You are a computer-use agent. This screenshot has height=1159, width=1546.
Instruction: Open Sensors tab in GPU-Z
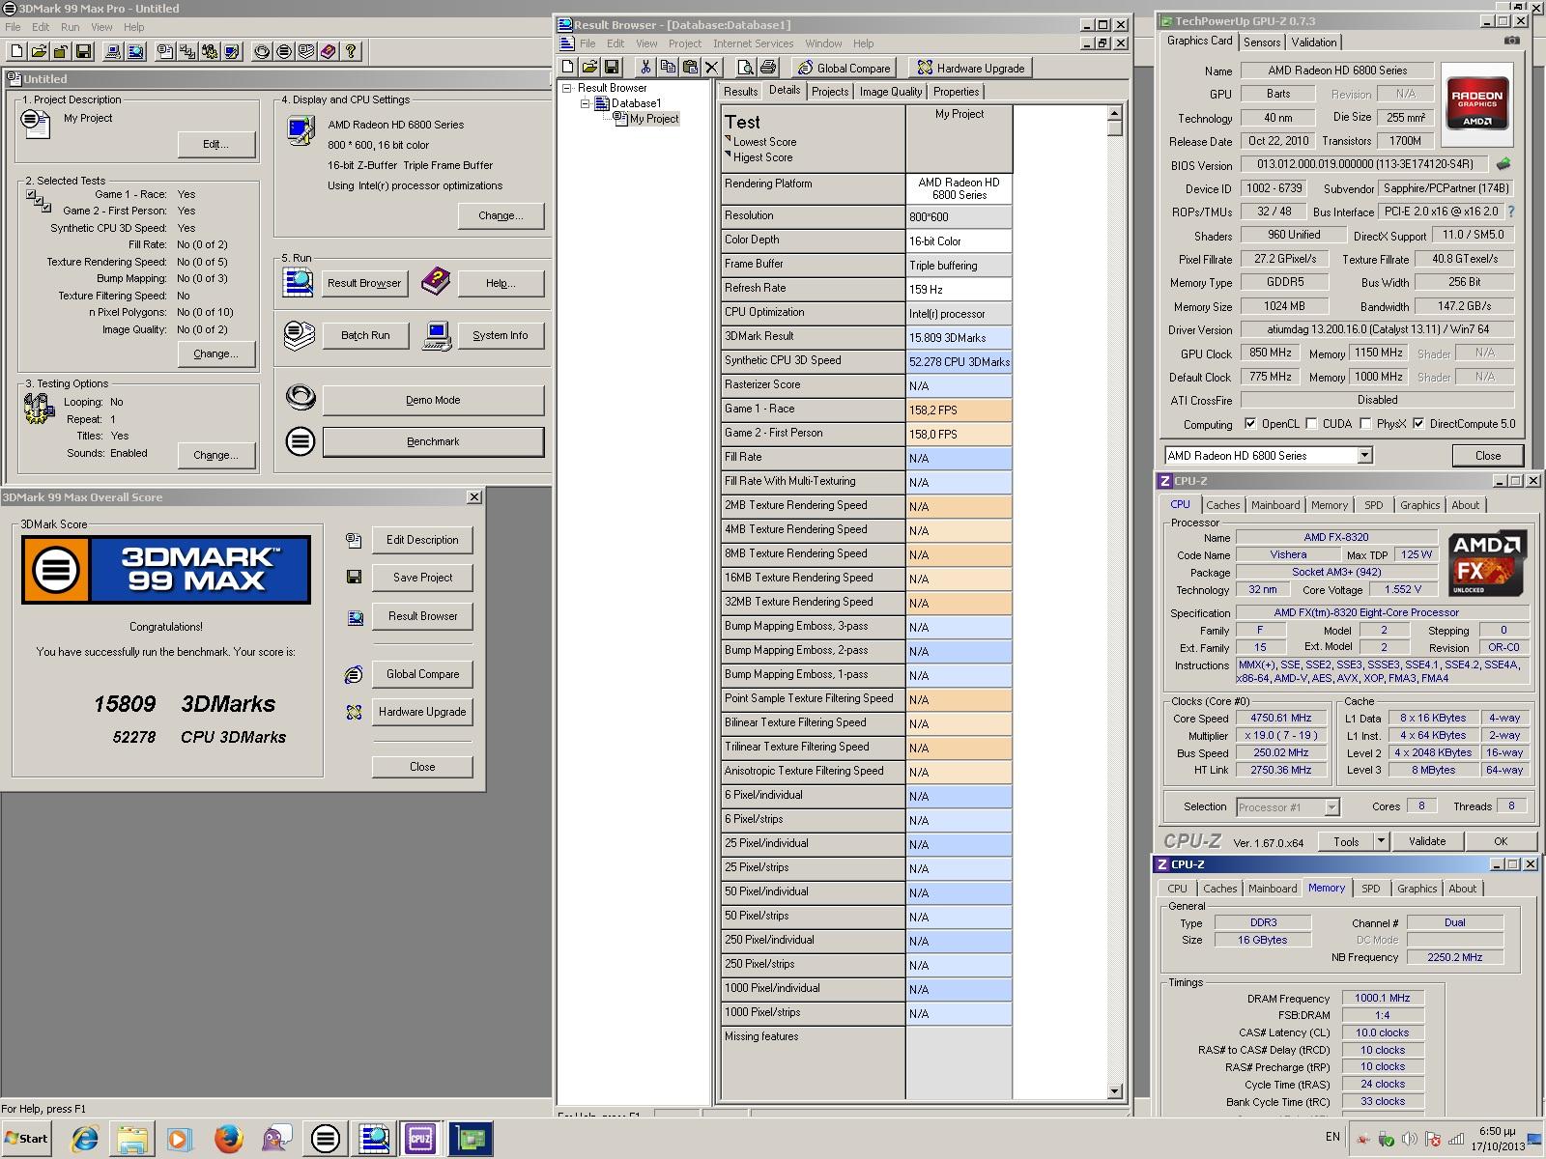pyautogui.click(x=1261, y=42)
